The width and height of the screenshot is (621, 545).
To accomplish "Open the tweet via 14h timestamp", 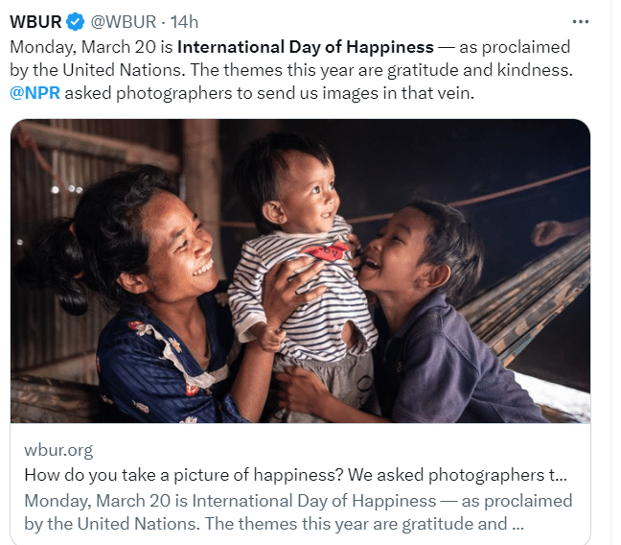I will tap(184, 22).
